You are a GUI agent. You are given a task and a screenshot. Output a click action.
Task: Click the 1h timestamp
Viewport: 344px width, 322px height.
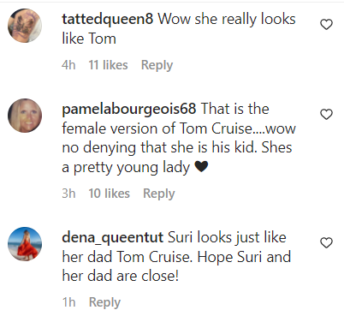[x=68, y=302]
